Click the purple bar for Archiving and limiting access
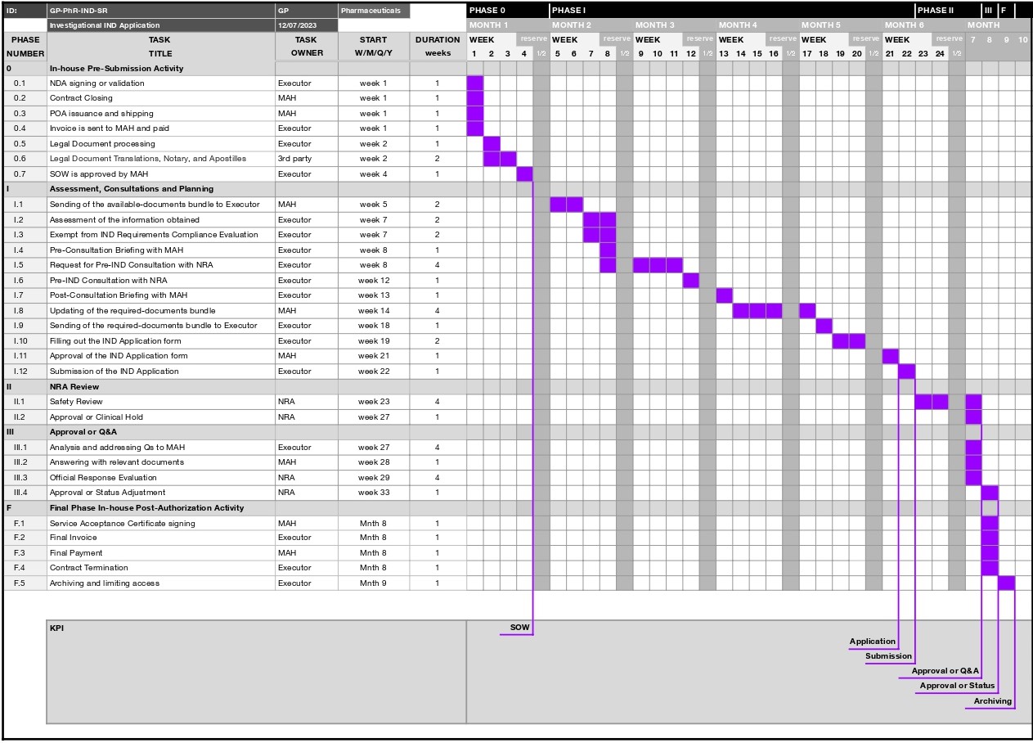The height and width of the screenshot is (743, 1033). pyautogui.click(x=1006, y=583)
